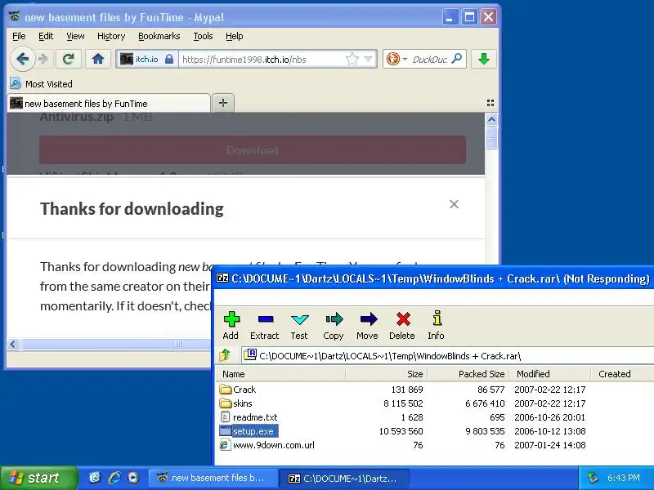
Task: Switch to Mypal taskbar button
Action: click(x=213, y=478)
